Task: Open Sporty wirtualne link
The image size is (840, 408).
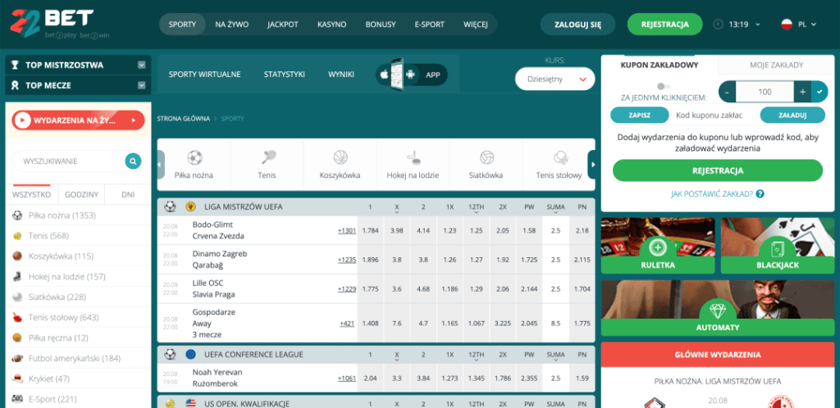Action: point(204,75)
